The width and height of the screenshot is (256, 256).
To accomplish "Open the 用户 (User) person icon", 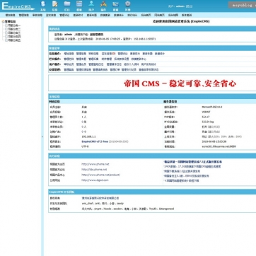I will tap(91, 4).
